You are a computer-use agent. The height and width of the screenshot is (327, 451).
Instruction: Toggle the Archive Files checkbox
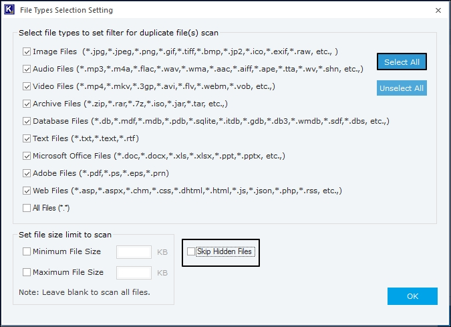(27, 104)
